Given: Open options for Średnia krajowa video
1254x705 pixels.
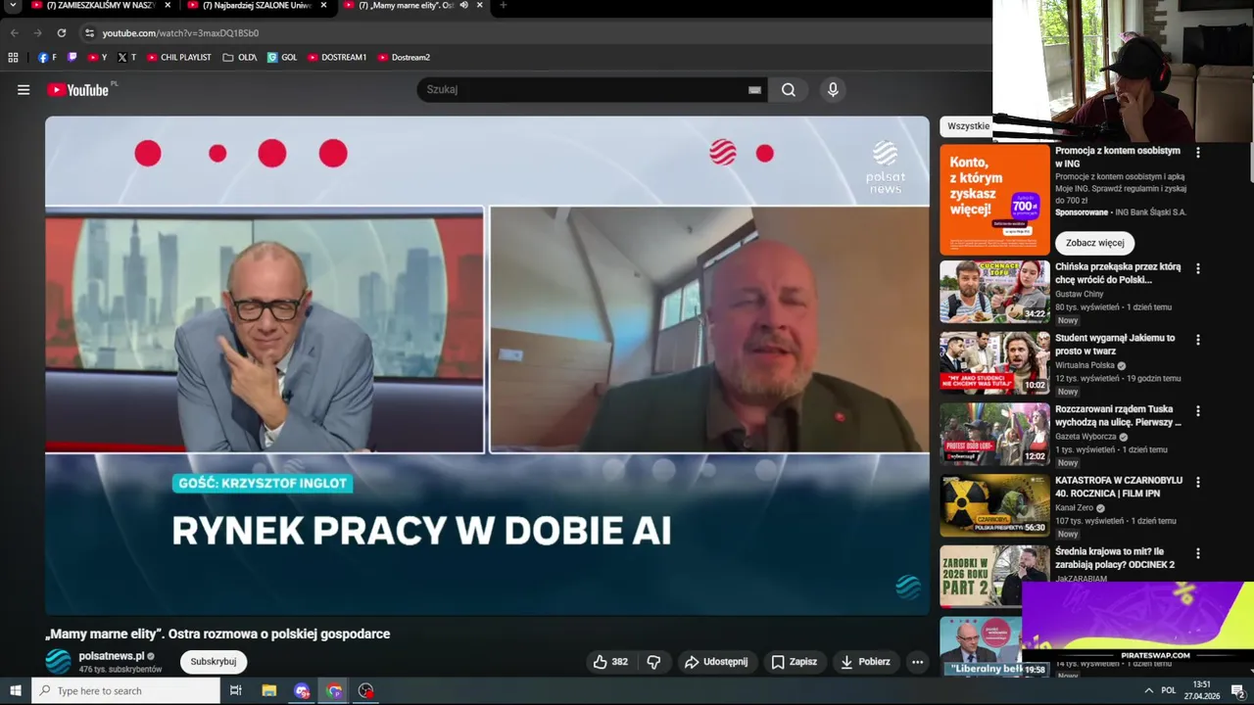Looking at the screenshot, I should pos(1197,554).
